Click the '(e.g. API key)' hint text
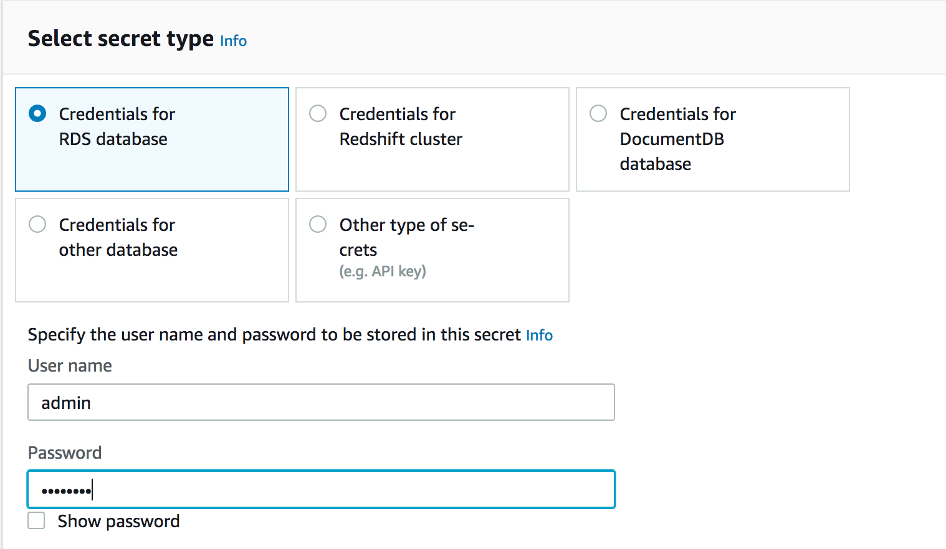This screenshot has width=946, height=549. (383, 271)
